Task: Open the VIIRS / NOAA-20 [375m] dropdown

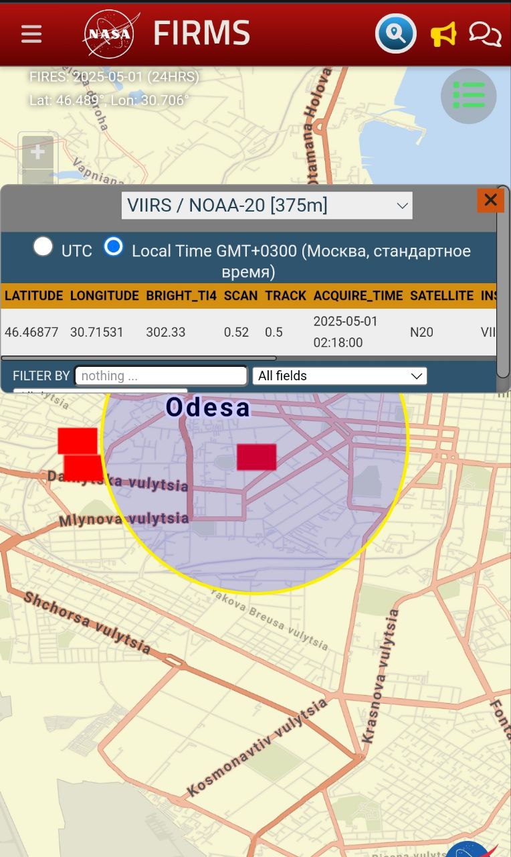Action: 267,206
